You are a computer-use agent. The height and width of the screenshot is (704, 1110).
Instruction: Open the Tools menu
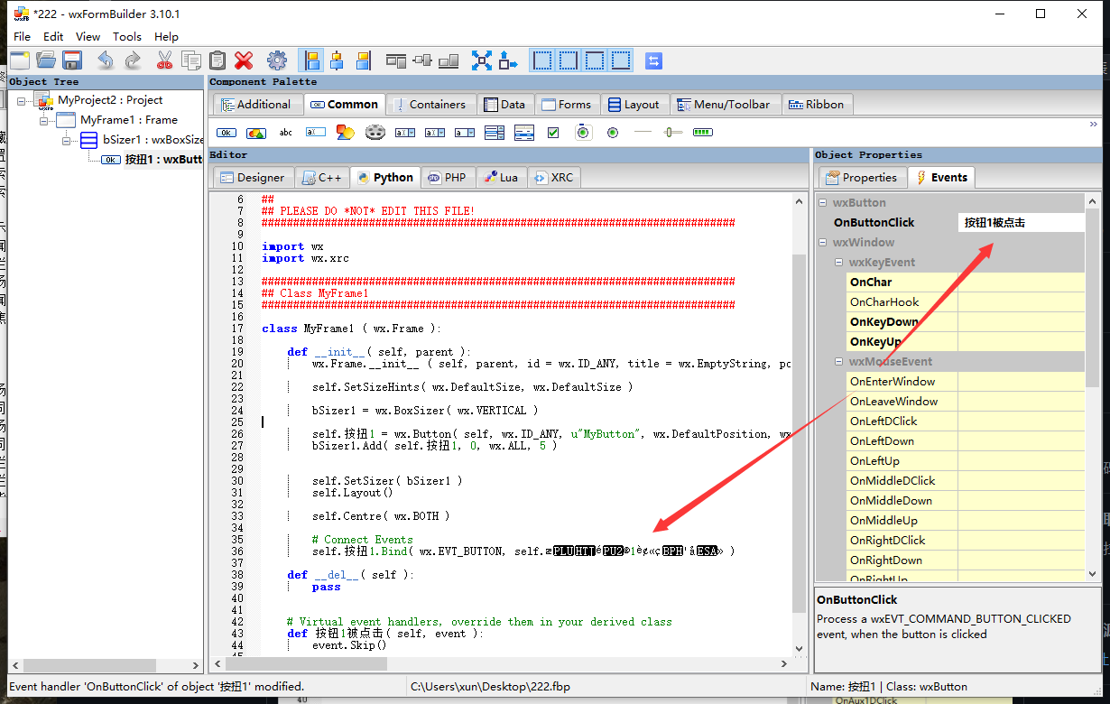tap(126, 36)
